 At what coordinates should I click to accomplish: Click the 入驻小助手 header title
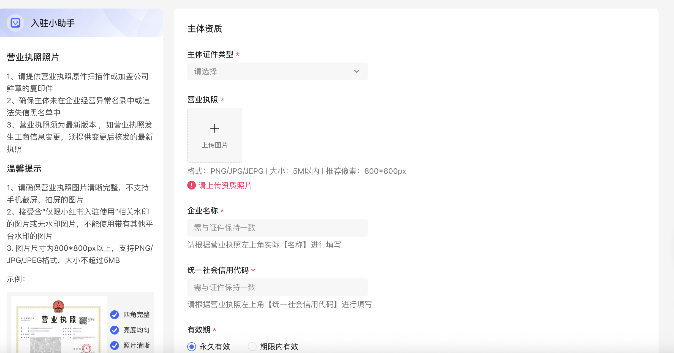pyautogui.click(x=53, y=23)
